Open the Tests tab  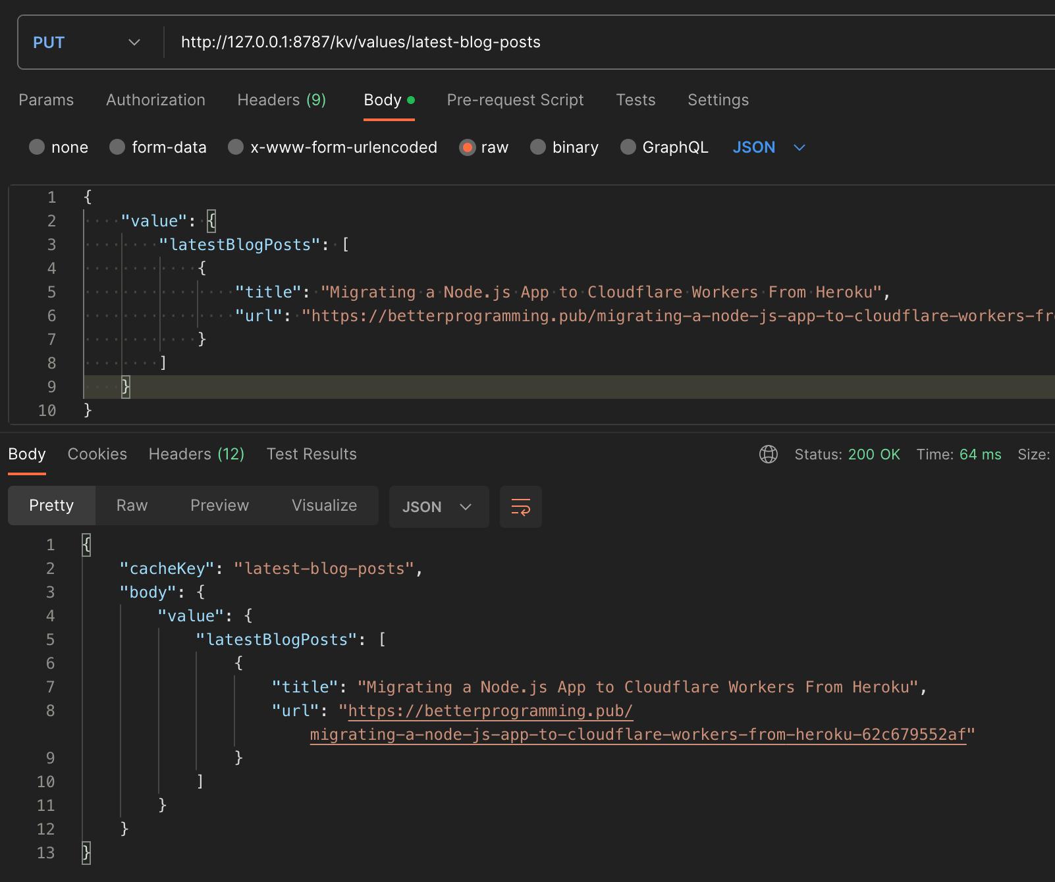pyautogui.click(x=636, y=100)
